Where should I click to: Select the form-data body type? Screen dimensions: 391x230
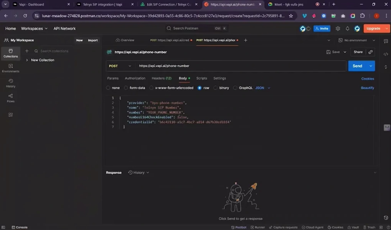pos(126,88)
